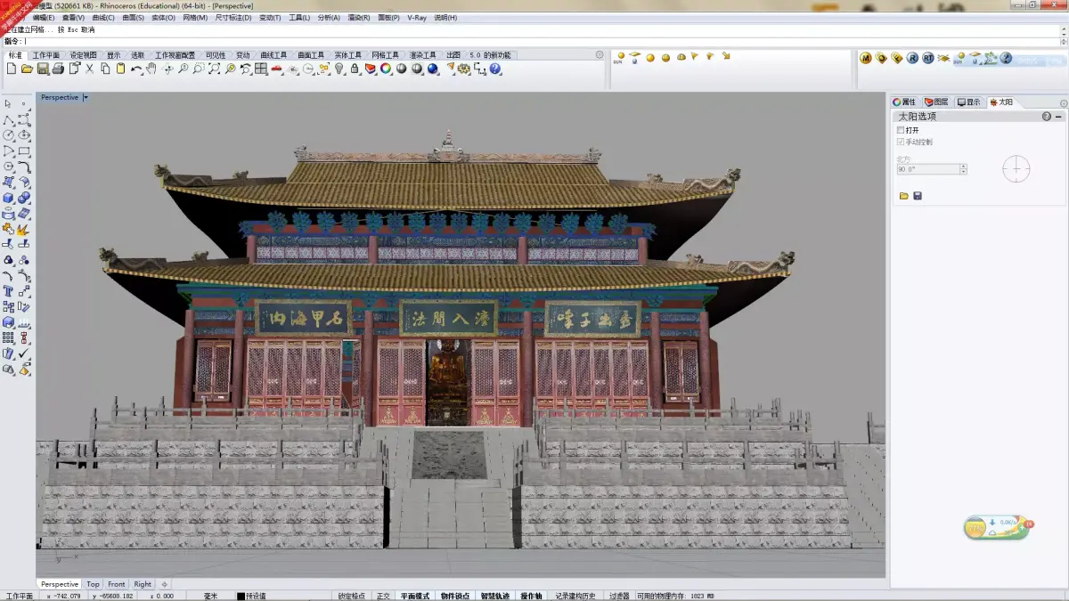Screen dimensions: 1069x601
Task: Switch to the Front viewport tab
Action: coord(117,584)
